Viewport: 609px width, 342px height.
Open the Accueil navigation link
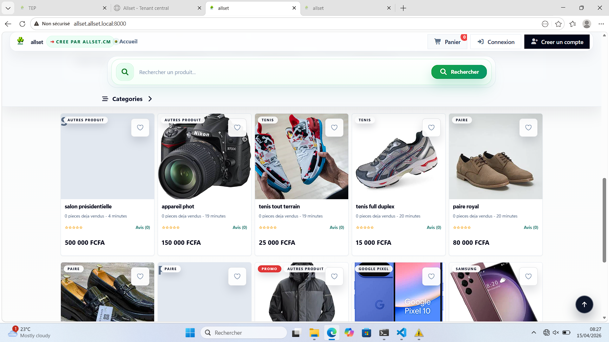128,41
